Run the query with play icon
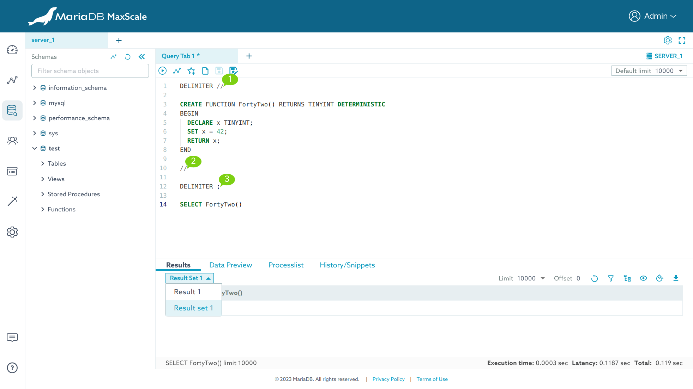 coord(162,71)
